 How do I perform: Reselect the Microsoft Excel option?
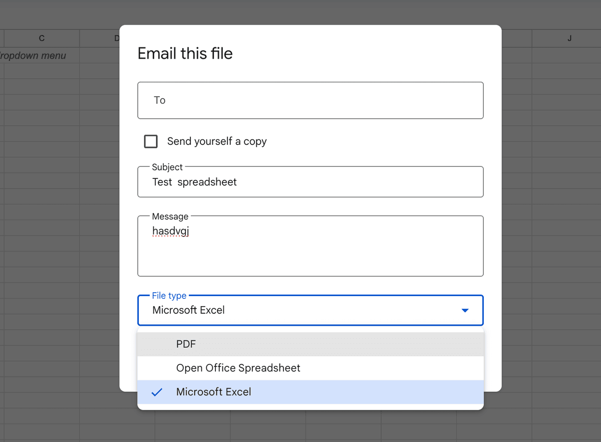[213, 392]
